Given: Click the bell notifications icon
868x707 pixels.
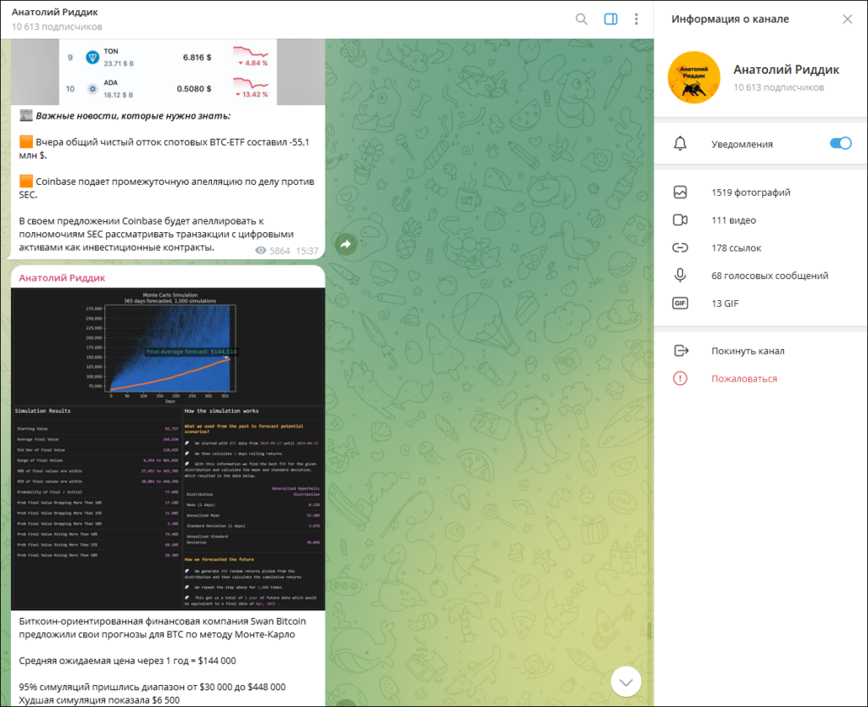Looking at the screenshot, I should point(680,144).
